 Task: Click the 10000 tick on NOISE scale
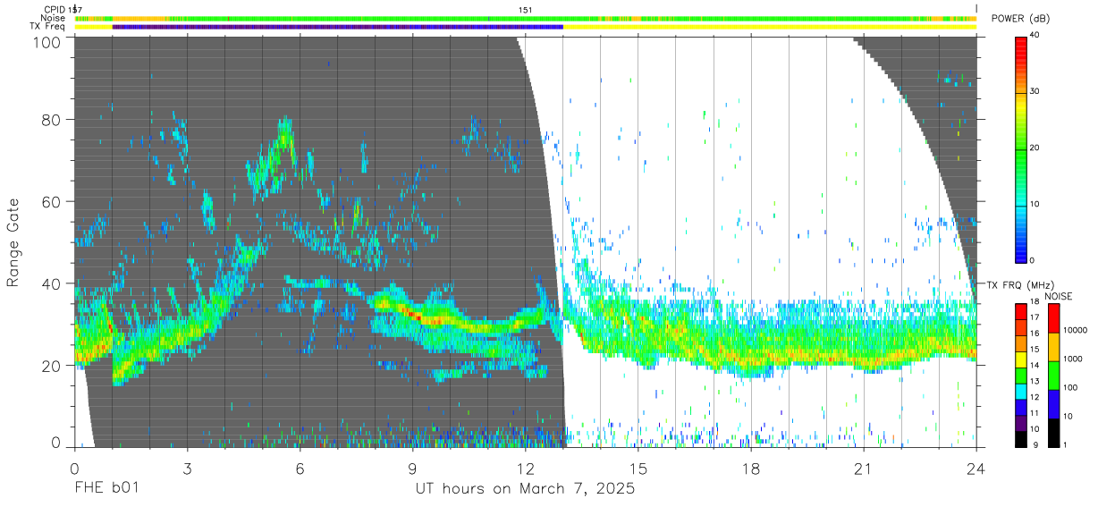[x=1074, y=331]
